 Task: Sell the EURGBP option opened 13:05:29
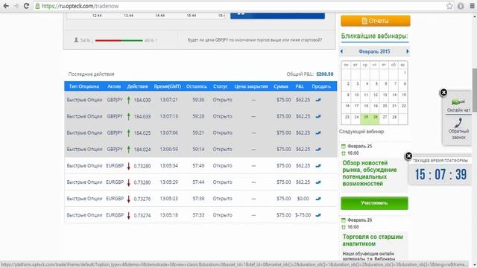318,182
